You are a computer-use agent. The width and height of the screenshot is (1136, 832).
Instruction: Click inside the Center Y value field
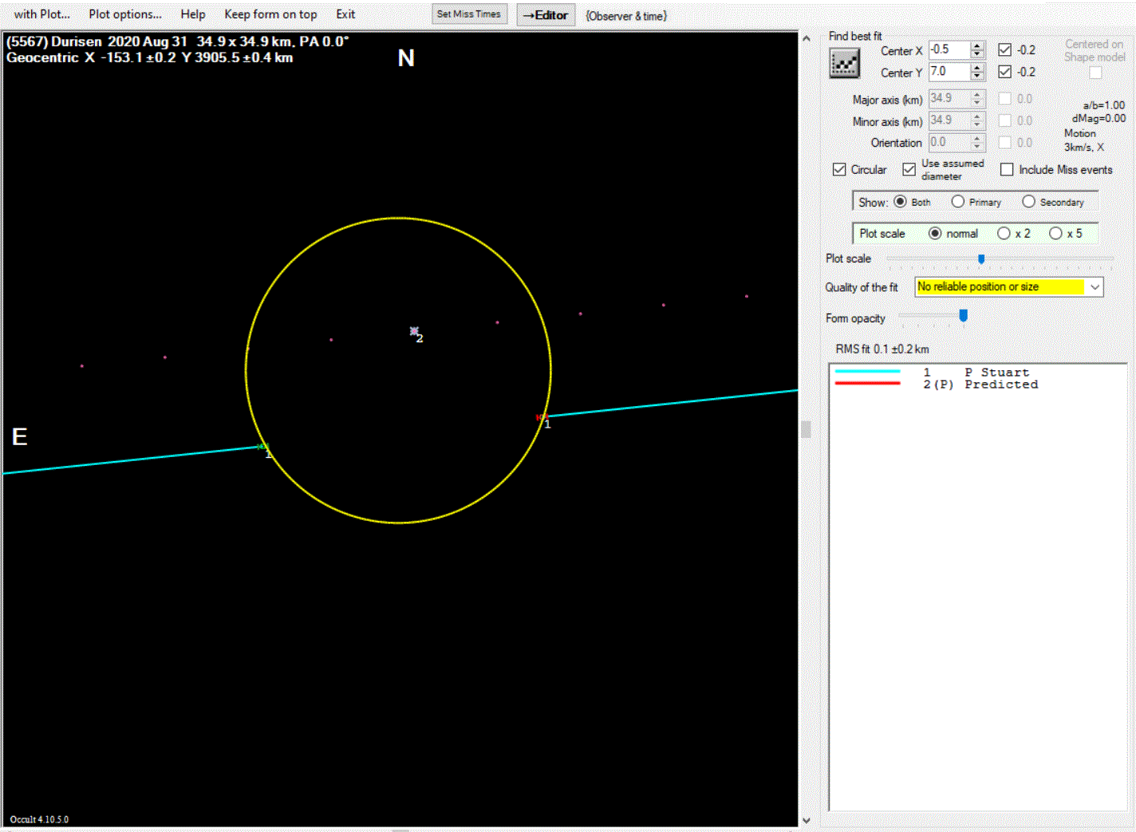click(x=949, y=72)
